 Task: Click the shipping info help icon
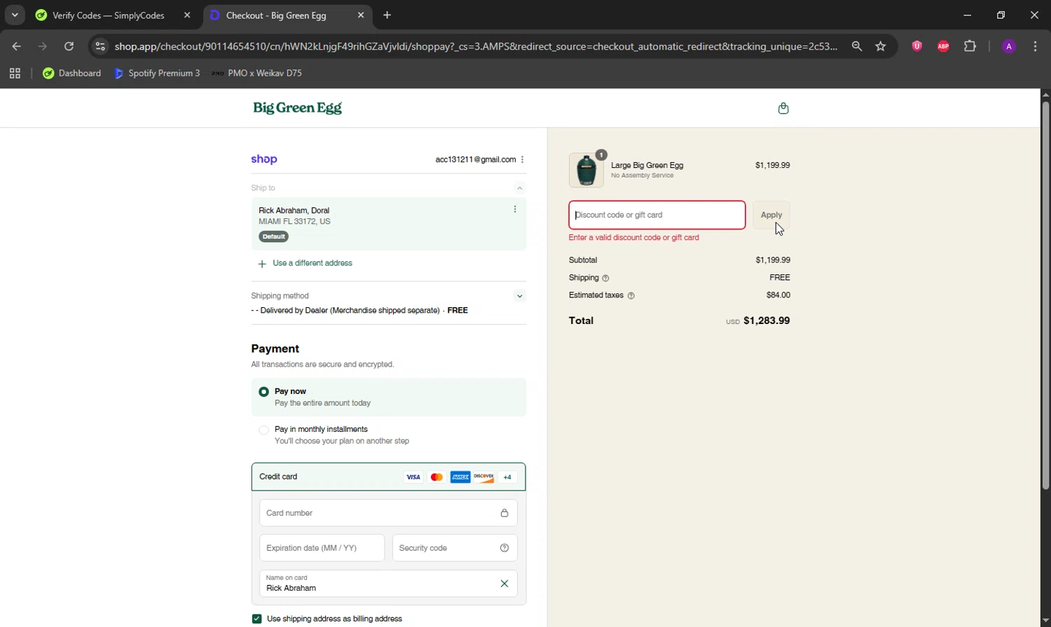606,278
